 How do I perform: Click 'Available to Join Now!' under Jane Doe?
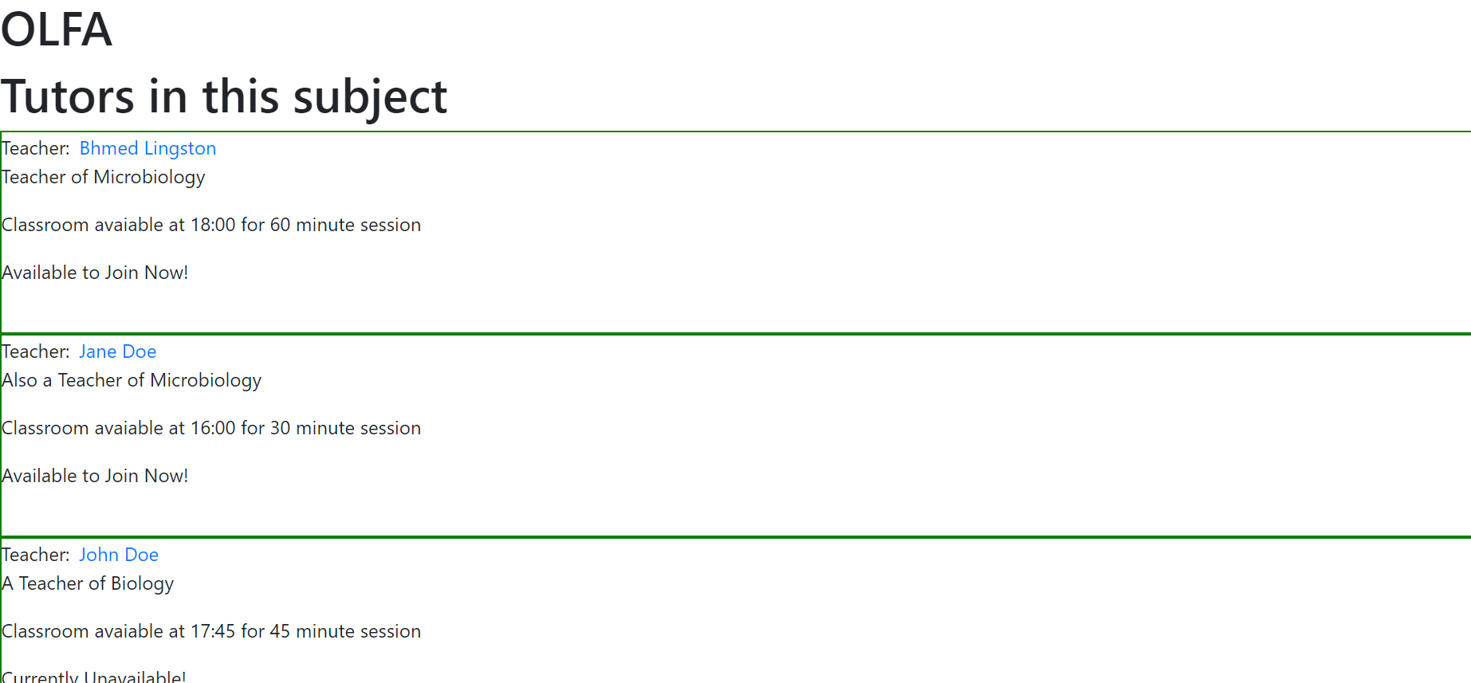pyautogui.click(x=95, y=476)
